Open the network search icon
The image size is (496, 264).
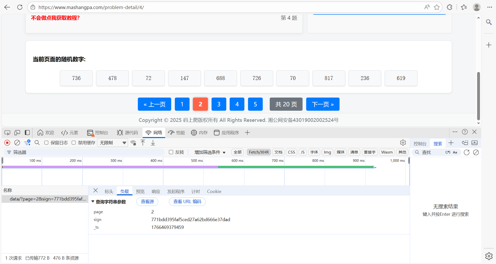[x=37, y=142]
